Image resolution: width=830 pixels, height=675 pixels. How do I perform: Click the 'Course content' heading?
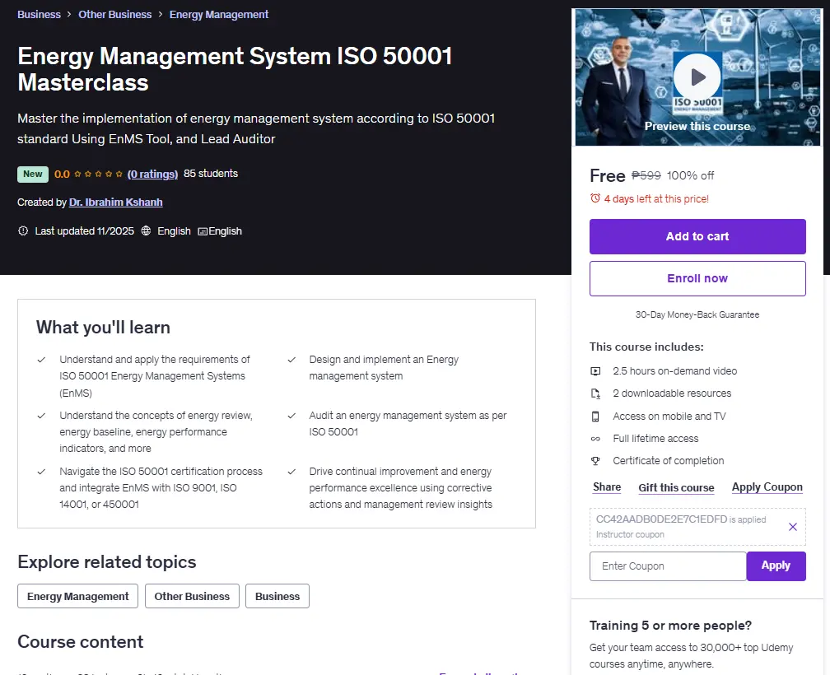coord(81,642)
